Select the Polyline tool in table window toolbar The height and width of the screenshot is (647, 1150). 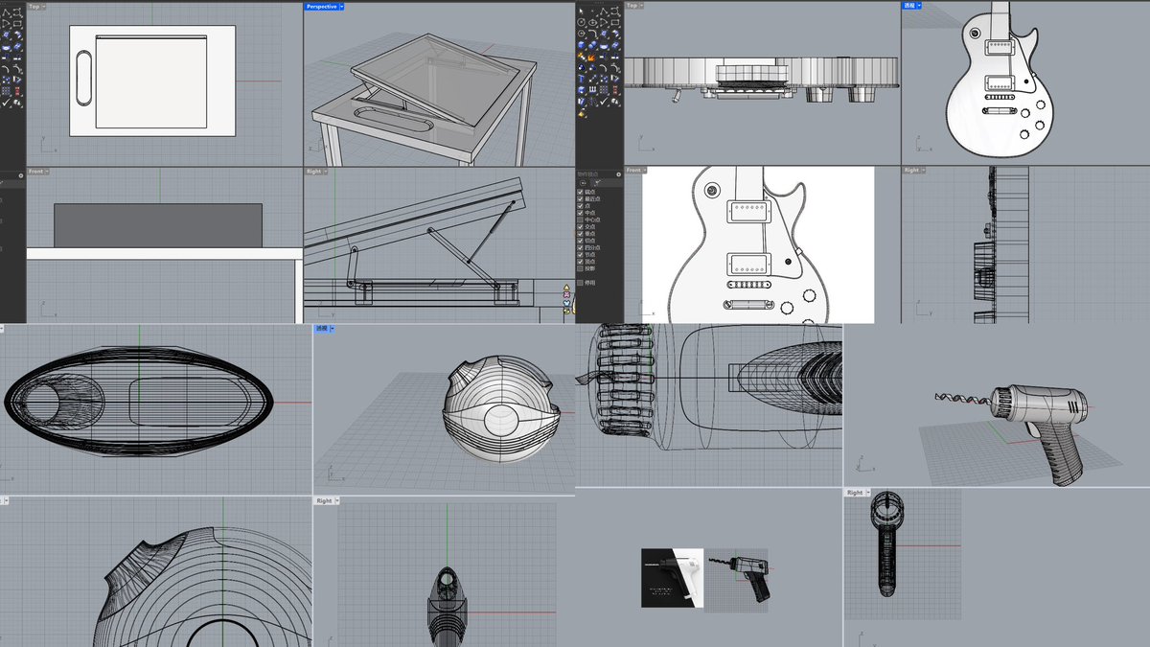pyautogui.click(x=6, y=12)
